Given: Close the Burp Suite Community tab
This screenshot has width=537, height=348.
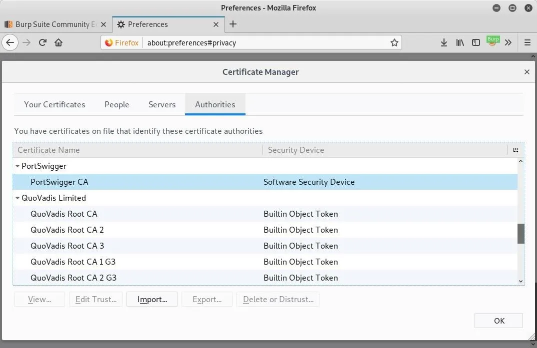Looking at the screenshot, I should pos(103,24).
